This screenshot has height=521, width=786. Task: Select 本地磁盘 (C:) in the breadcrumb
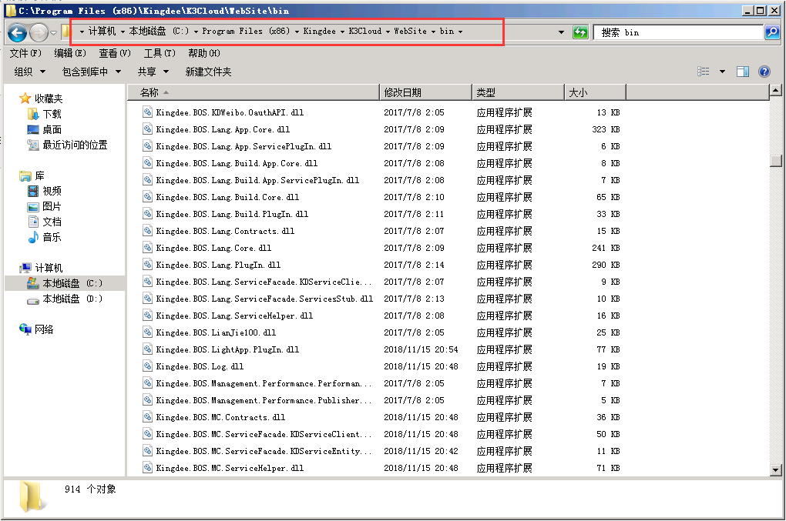[159, 31]
